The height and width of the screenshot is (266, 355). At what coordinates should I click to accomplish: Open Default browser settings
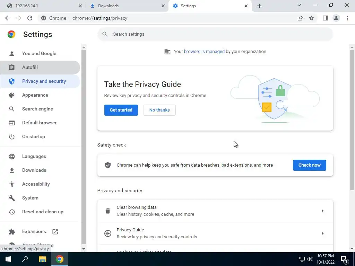pyautogui.click(x=40, y=123)
